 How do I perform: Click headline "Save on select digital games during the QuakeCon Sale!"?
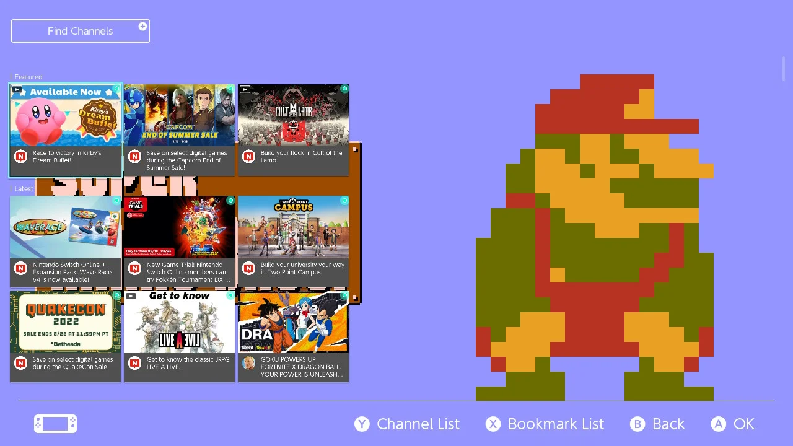[x=72, y=363]
